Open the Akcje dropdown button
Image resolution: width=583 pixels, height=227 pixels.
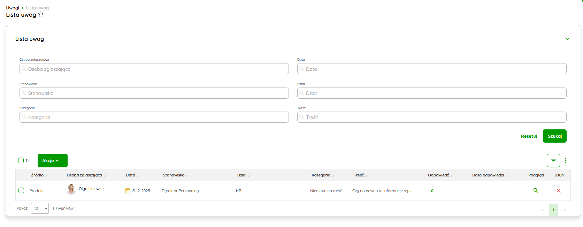click(x=52, y=161)
